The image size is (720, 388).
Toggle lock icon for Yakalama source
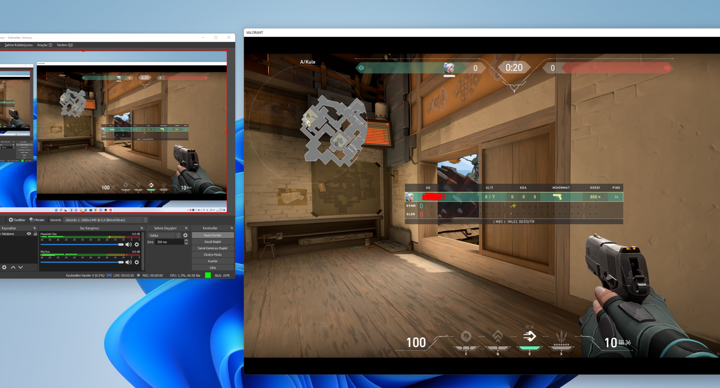pos(35,234)
